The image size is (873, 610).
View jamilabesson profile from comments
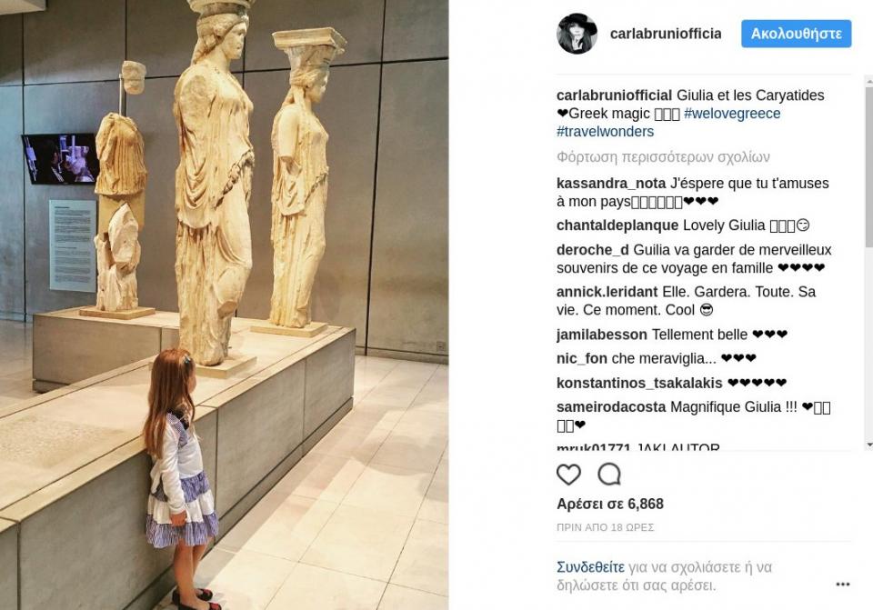click(x=602, y=335)
